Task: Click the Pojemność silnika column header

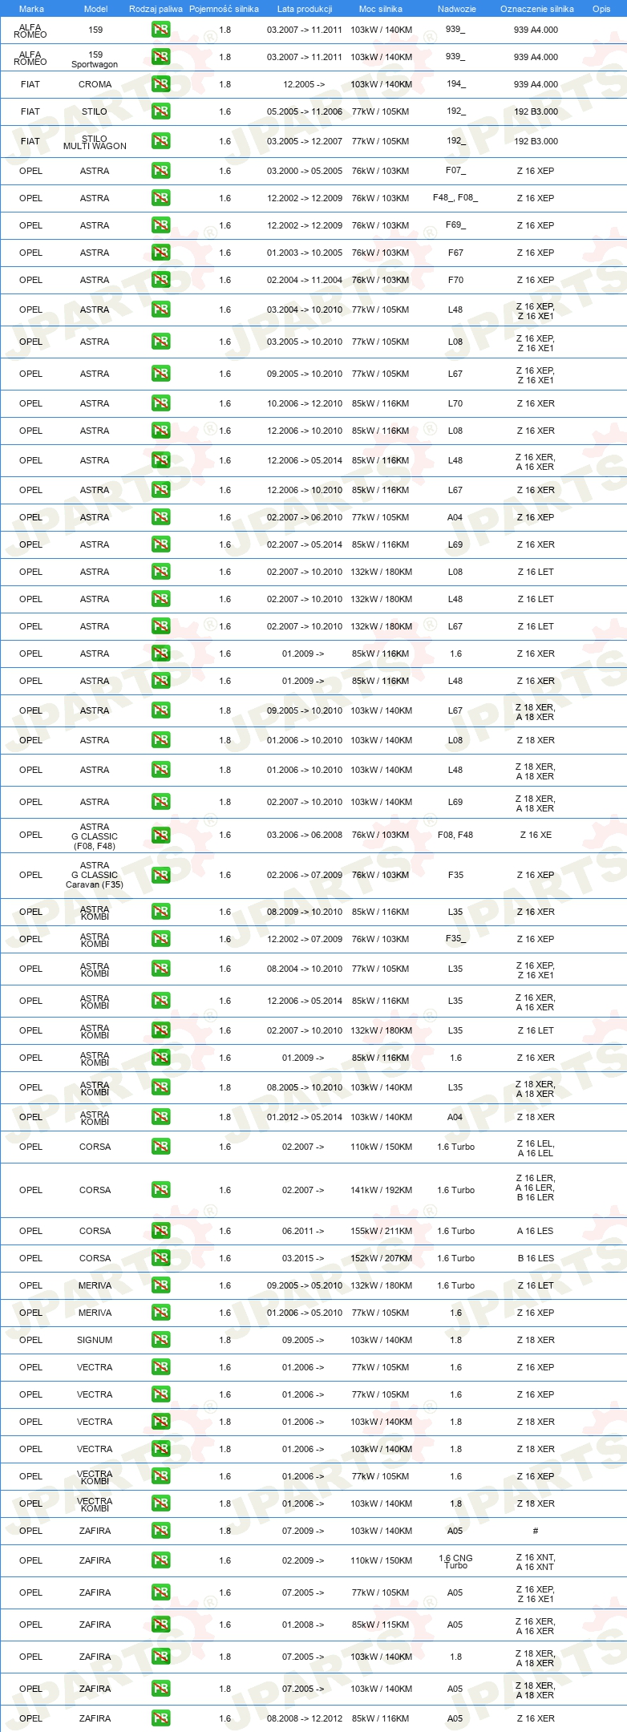Action: point(224,9)
